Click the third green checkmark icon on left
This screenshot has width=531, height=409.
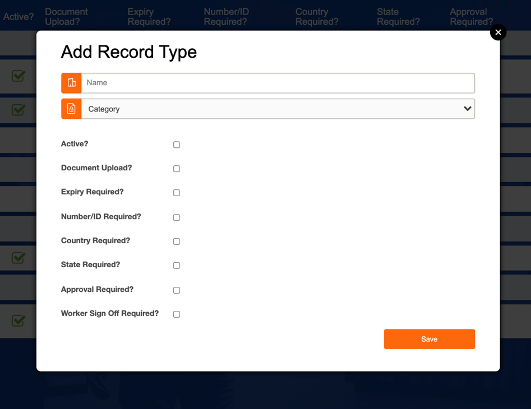[x=19, y=258]
